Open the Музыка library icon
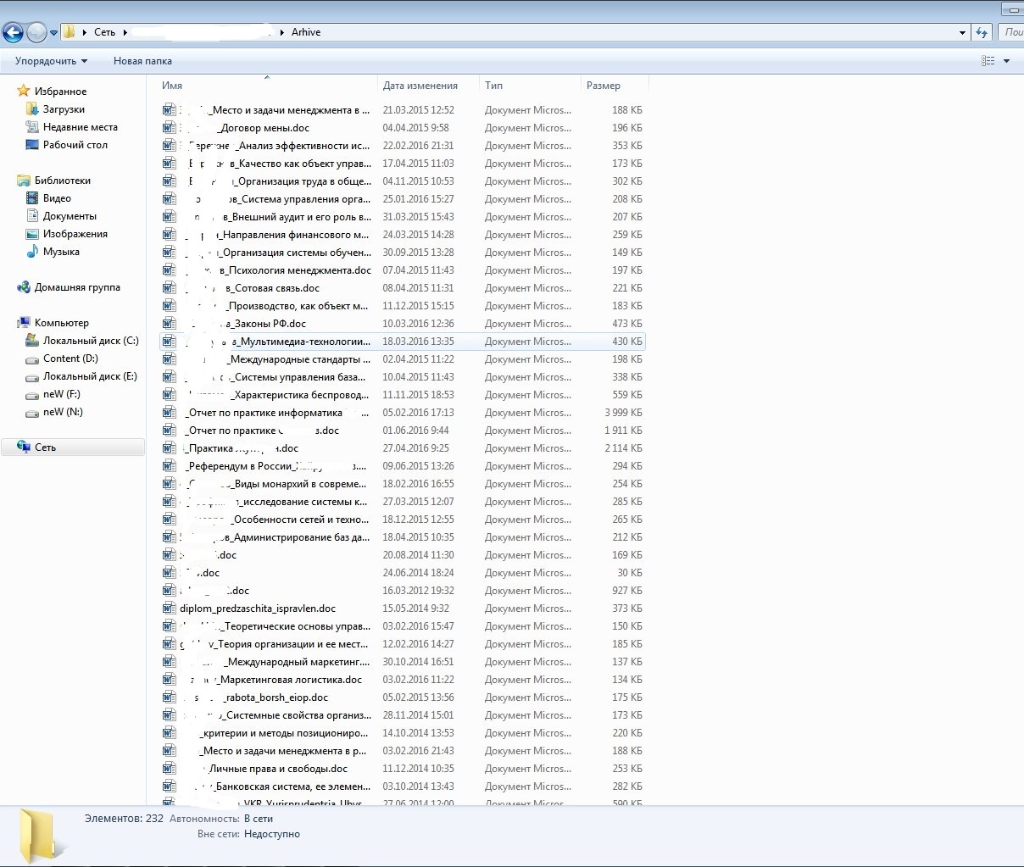 pos(32,252)
